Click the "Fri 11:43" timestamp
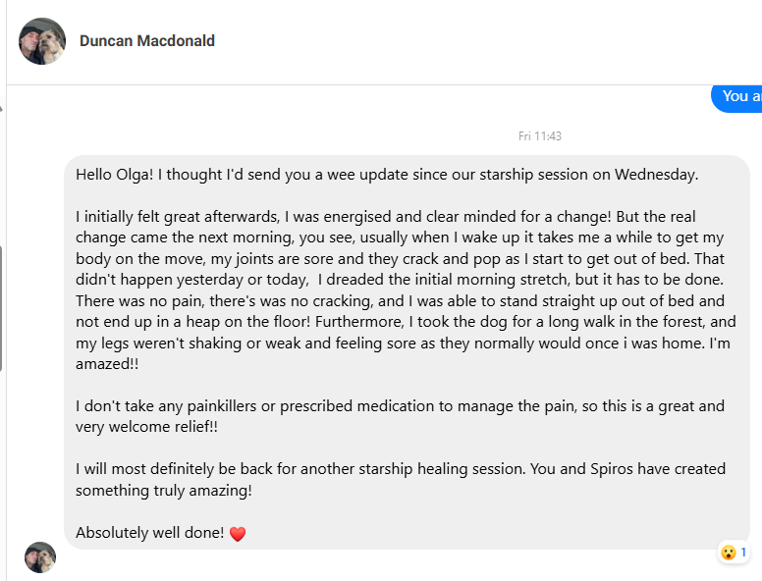This screenshot has height=581, width=762. (539, 136)
